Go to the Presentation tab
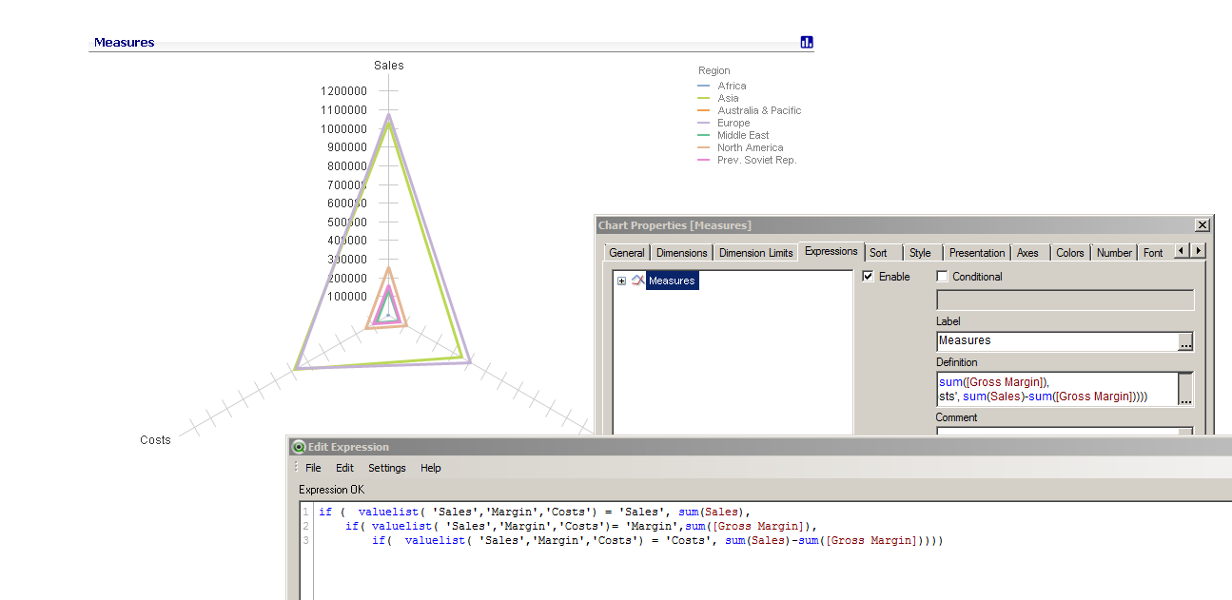The height and width of the screenshot is (600, 1232). (976, 253)
